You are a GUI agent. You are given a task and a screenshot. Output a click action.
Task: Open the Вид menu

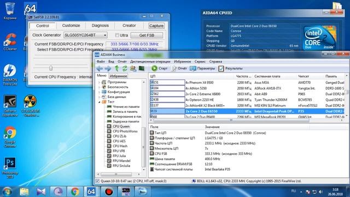pyautogui.click(x=111, y=61)
